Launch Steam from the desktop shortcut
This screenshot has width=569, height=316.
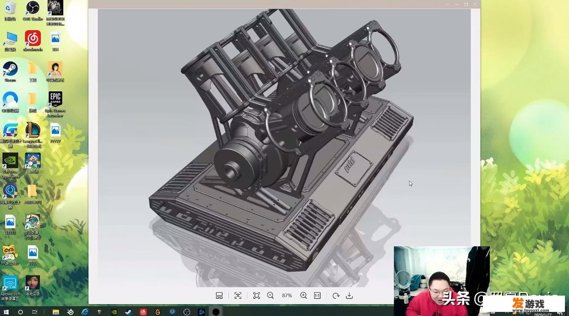pyautogui.click(x=10, y=72)
